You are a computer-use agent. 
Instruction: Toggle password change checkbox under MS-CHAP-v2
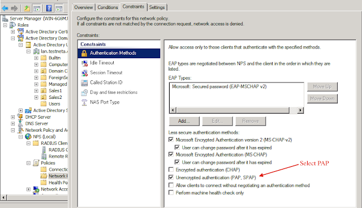pos(177,147)
